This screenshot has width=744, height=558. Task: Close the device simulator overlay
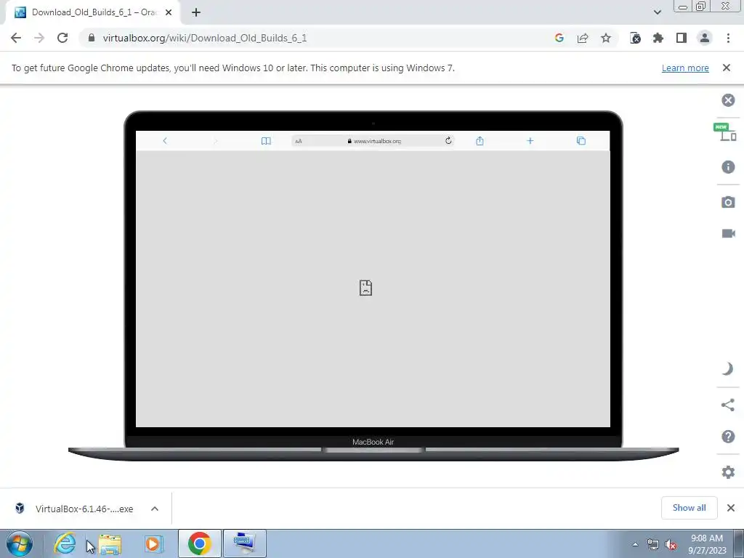pyautogui.click(x=728, y=100)
